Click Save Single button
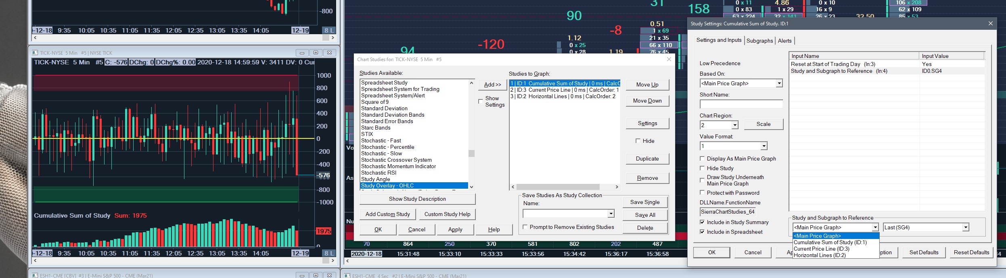Viewport: 1006px width, 278px height. coord(645,202)
